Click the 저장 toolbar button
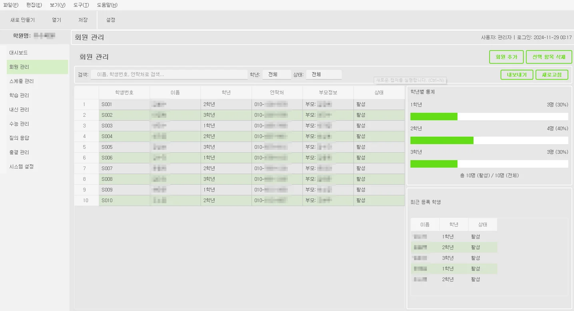This screenshot has height=311, width=574. [83, 20]
